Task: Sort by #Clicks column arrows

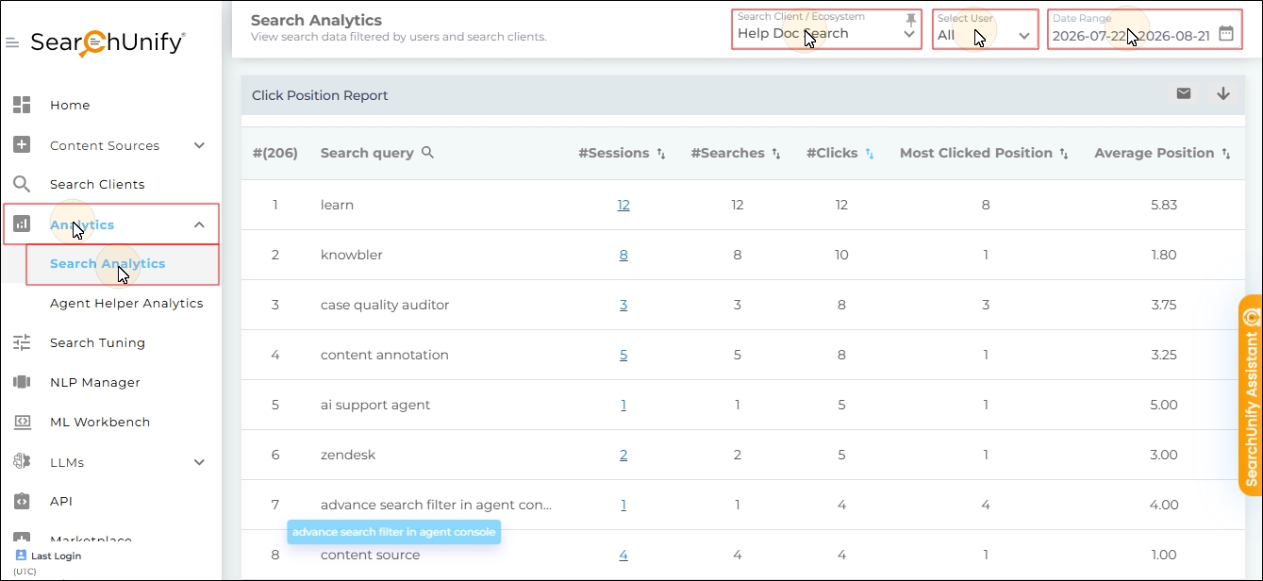Action: pyautogui.click(x=870, y=153)
